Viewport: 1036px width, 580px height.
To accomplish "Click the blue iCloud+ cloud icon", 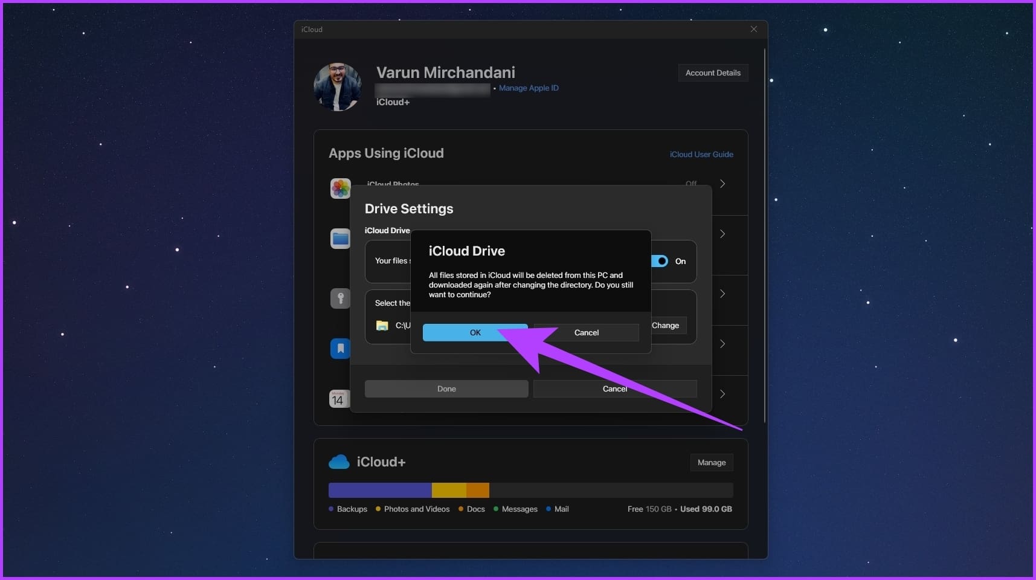I will pyautogui.click(x=339, y=462).
